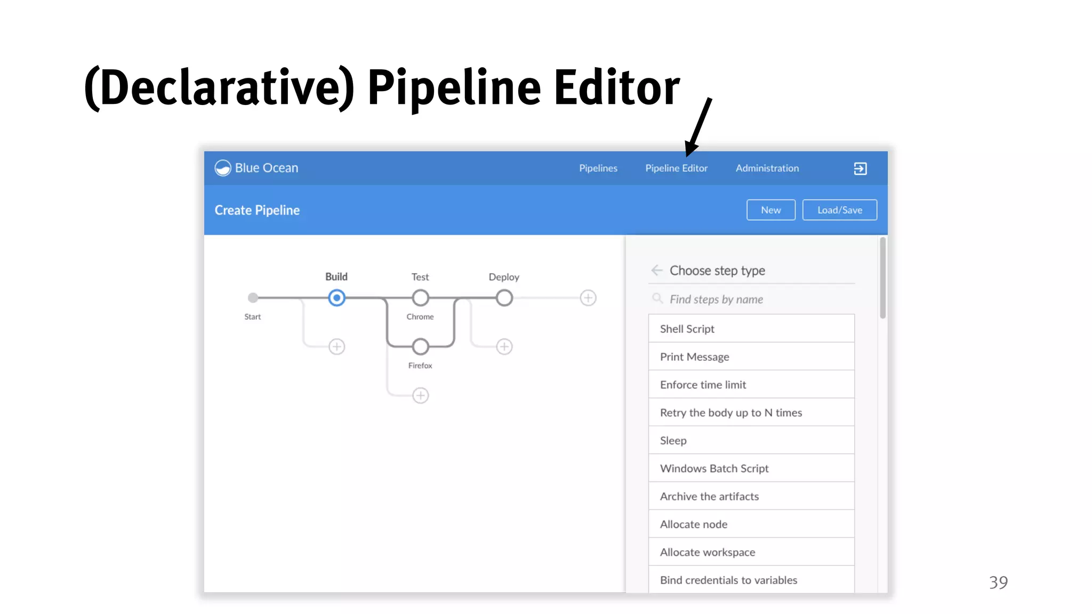1092x614 pixels.
Task: Choose the Allocate node step
Action: [x=751, y=524]
